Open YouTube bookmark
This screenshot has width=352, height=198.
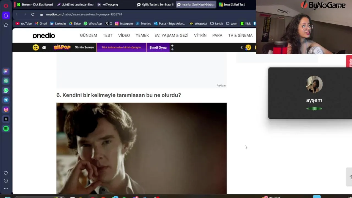coord(24,24)
